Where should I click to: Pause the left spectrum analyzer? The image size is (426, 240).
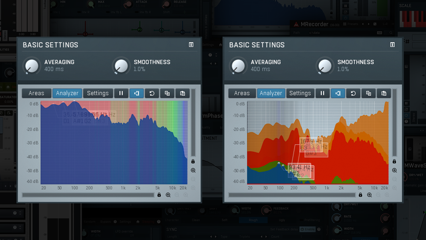tap(121, 93)
